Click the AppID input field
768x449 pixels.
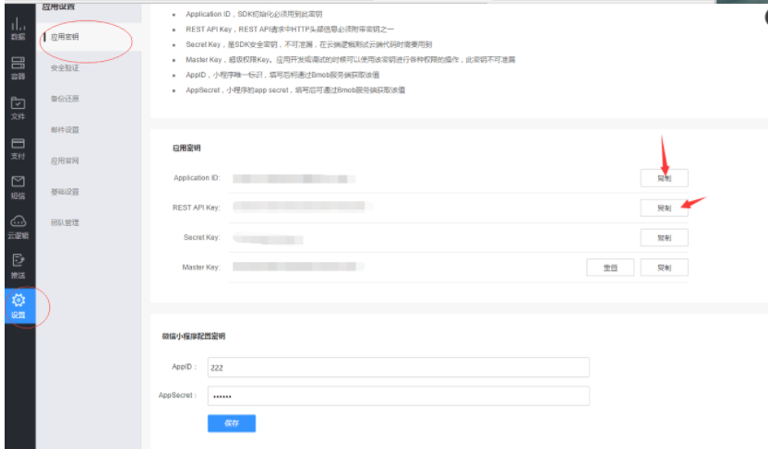[398, 367]
